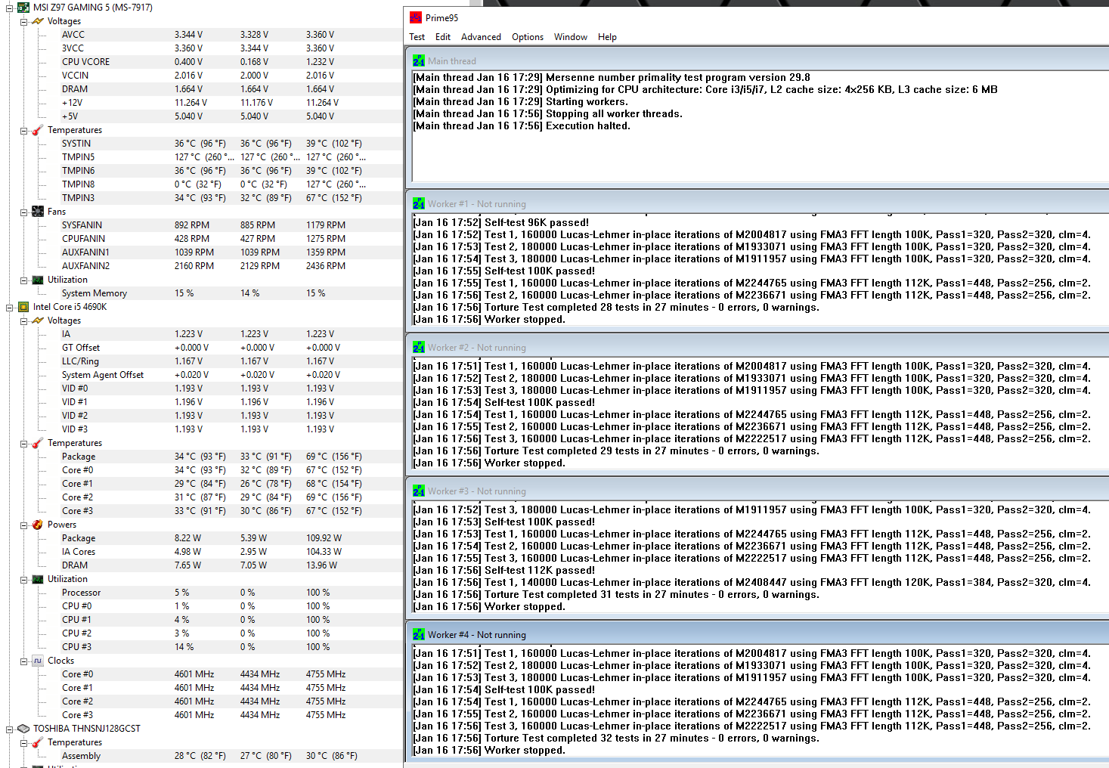Open the Help menu in Prime95
The image size is (1109, 768).
(x=607, y=37)
